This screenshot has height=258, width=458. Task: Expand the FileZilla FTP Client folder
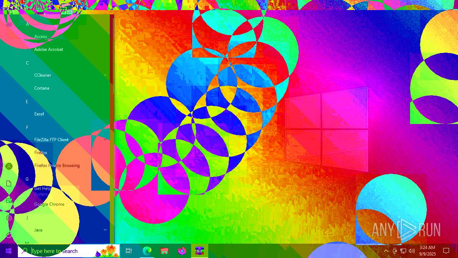[x=105, y=140]
